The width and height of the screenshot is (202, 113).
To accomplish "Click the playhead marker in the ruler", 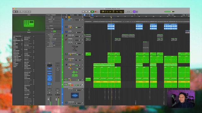I will point(111,18).
